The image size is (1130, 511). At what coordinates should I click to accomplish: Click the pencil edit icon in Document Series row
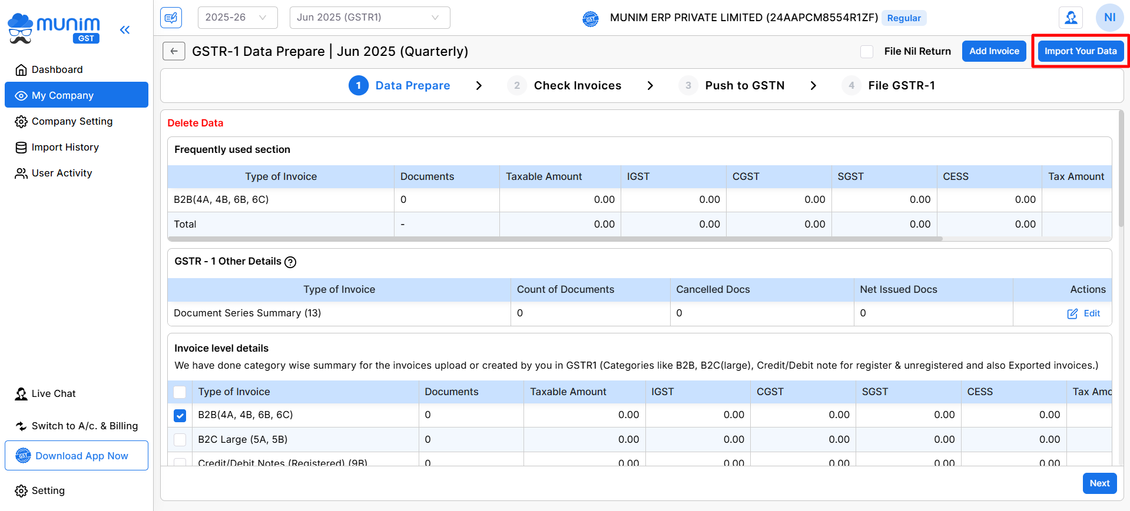click(x=1072, y=314)
